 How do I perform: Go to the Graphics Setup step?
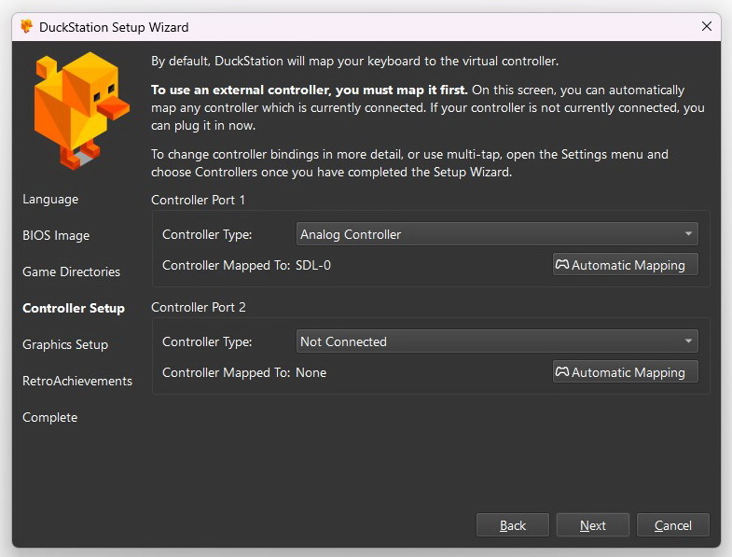tap(65, 344)
